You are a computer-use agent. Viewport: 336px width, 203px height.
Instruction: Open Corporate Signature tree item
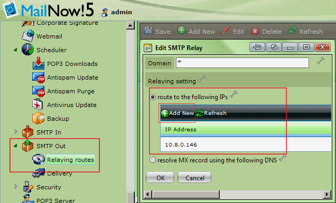tap(67, 23)
